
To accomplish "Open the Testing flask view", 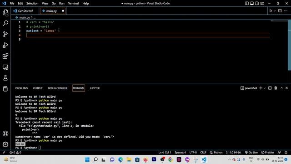I will click(x=5, y=78).
